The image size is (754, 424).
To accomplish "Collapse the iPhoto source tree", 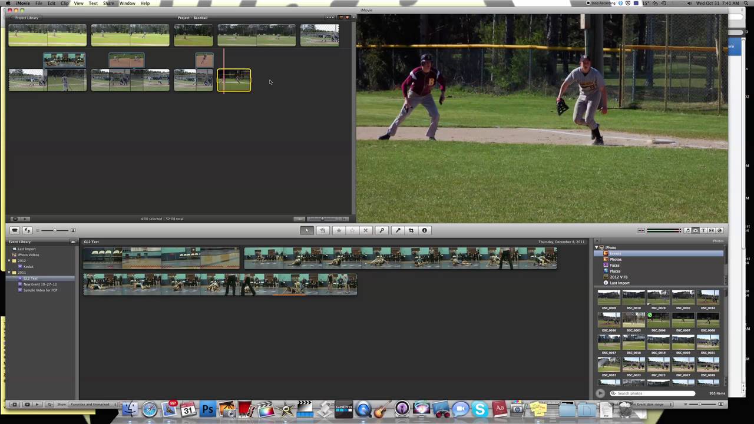I will pyautogui.click(x=597, y=248).
